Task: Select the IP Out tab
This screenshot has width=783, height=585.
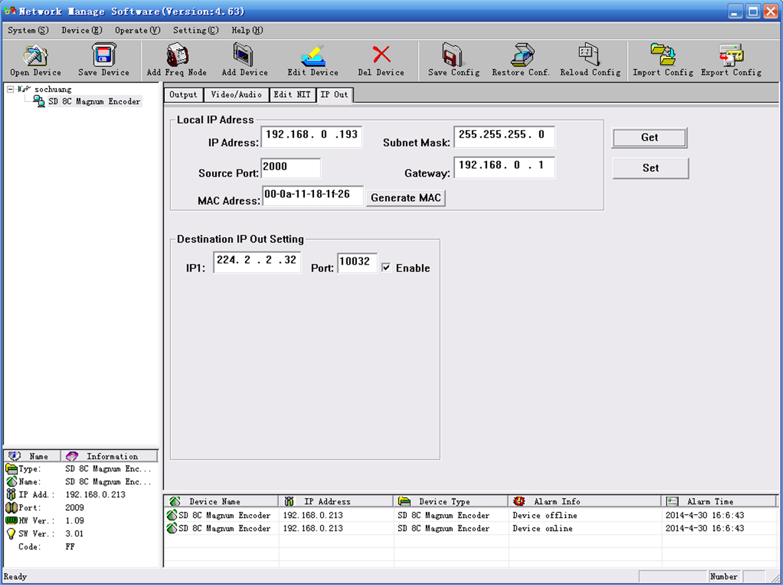Action: click(x=335, y=94)
